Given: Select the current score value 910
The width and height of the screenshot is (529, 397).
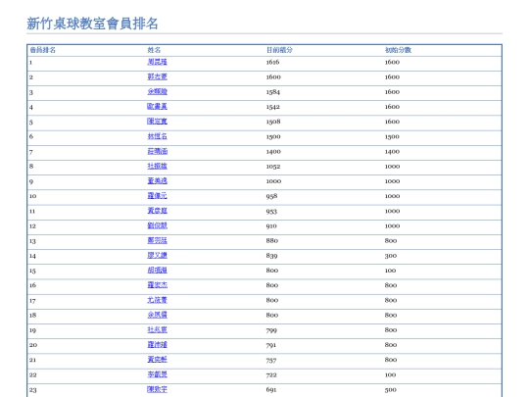Looking at the screenshot, I should 271,225.
